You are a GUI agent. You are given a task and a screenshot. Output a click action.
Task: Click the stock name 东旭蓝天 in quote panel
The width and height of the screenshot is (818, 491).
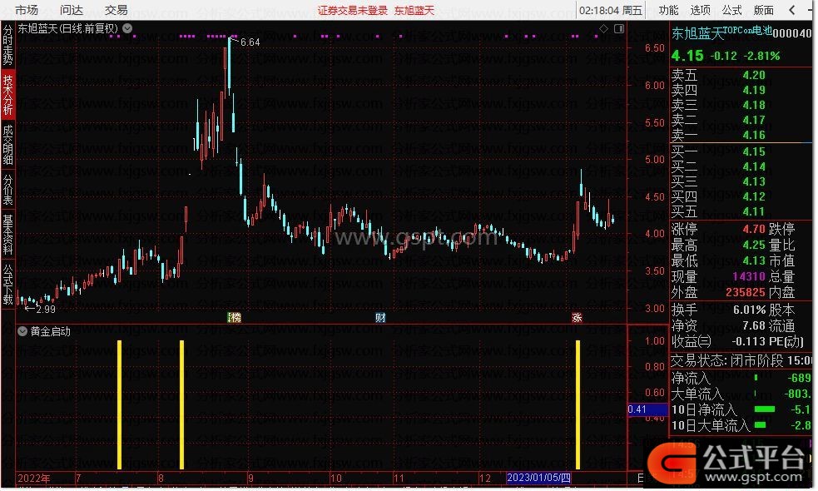pyautogui.click(x=697, y=34)
